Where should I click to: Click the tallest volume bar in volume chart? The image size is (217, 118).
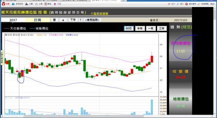coord(152,107)
